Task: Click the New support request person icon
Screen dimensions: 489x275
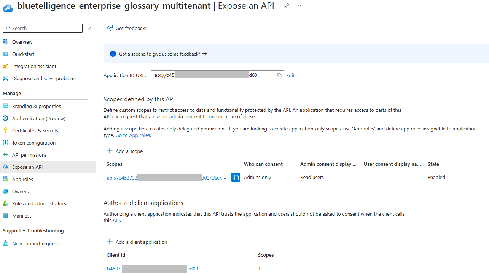Action: (x=5, y=243)
